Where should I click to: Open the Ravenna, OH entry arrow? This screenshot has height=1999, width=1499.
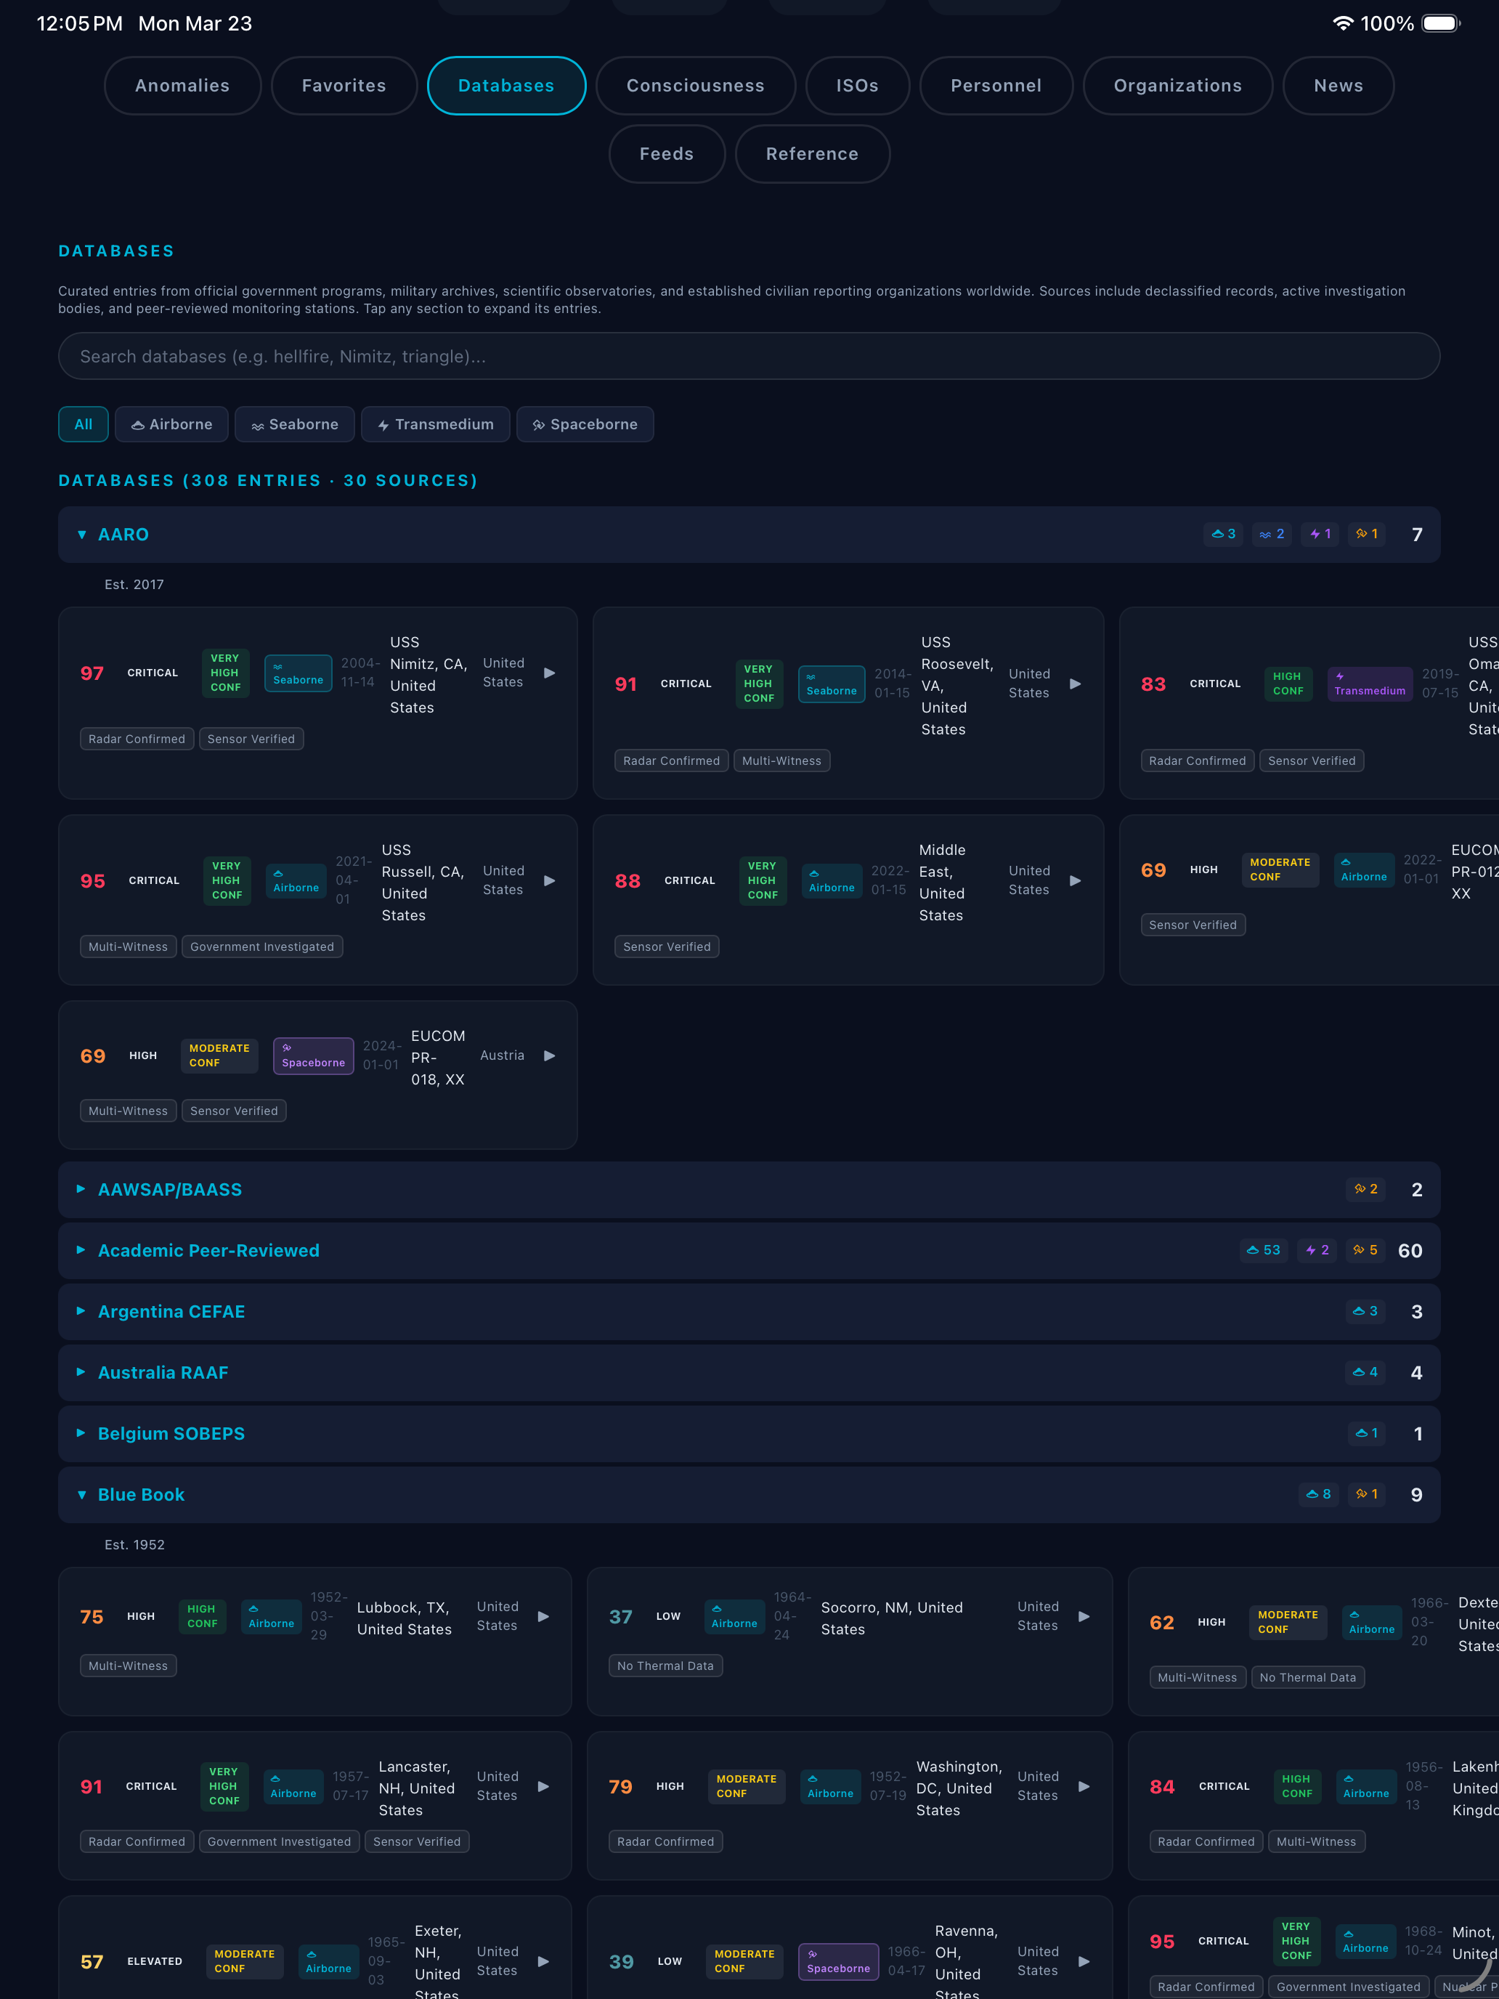coord(1084,1961)
